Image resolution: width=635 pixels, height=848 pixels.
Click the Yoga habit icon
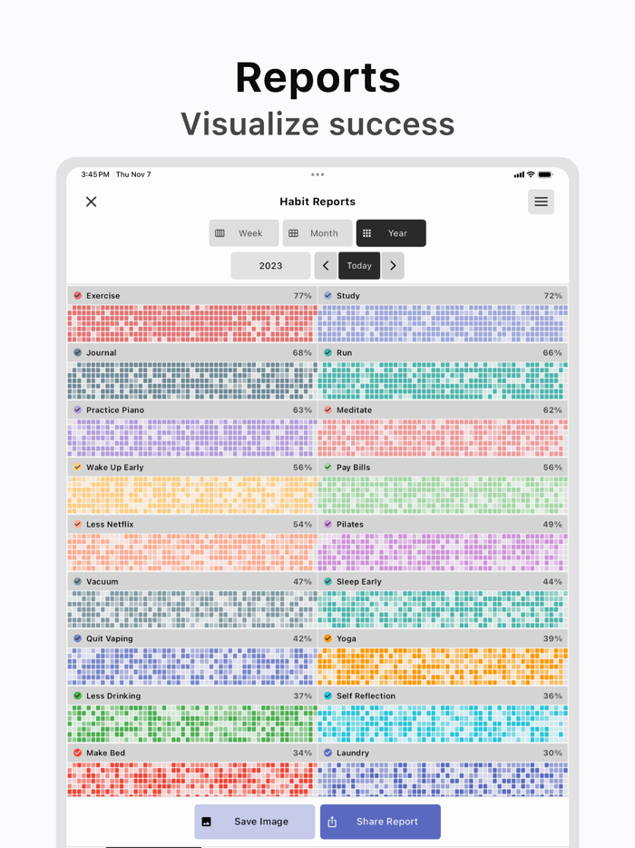coord(327,638)
